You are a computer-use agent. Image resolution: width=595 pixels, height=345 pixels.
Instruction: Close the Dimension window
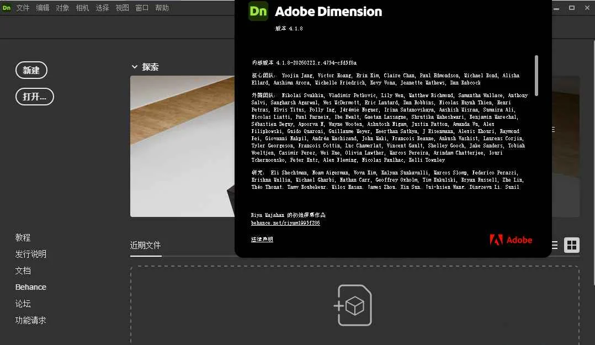click(x=587, y=8)
